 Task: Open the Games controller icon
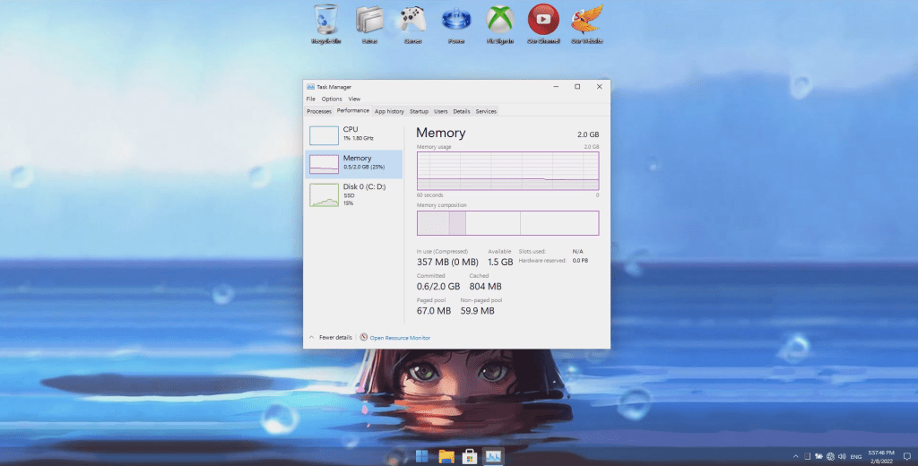pos(412,23)
